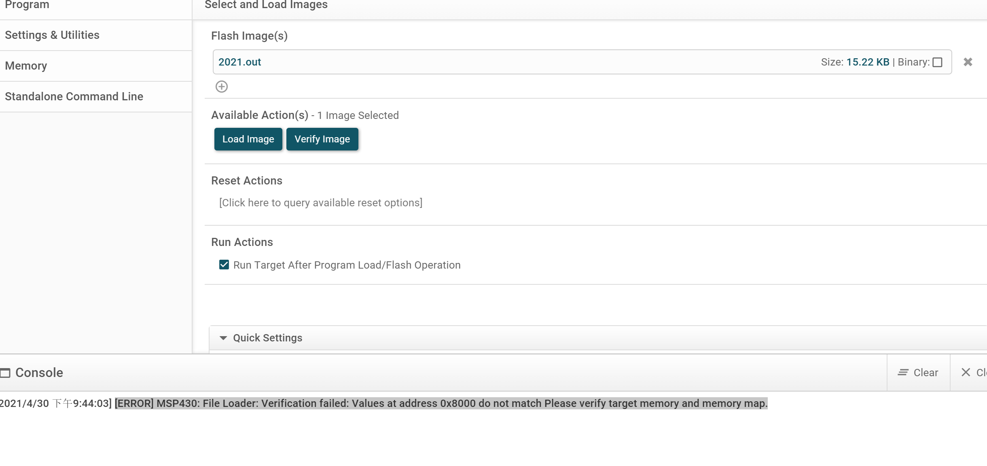
Task: Select Standalone Command Line in sidebar
Action: click(x=74, y=97)
